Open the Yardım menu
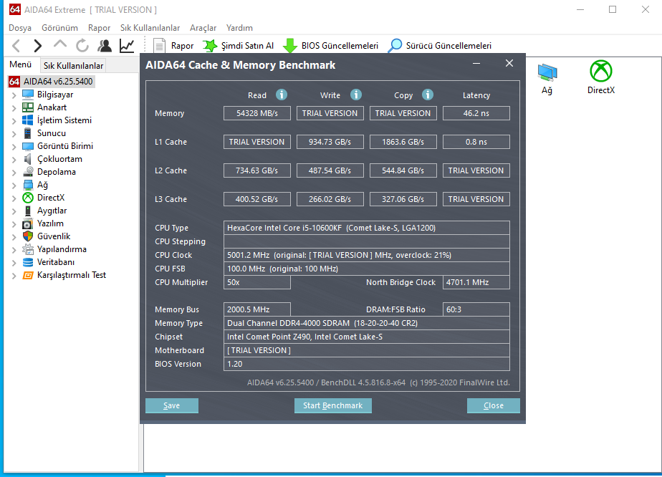Screen dimensions: 662x477 tap(239, 28)
